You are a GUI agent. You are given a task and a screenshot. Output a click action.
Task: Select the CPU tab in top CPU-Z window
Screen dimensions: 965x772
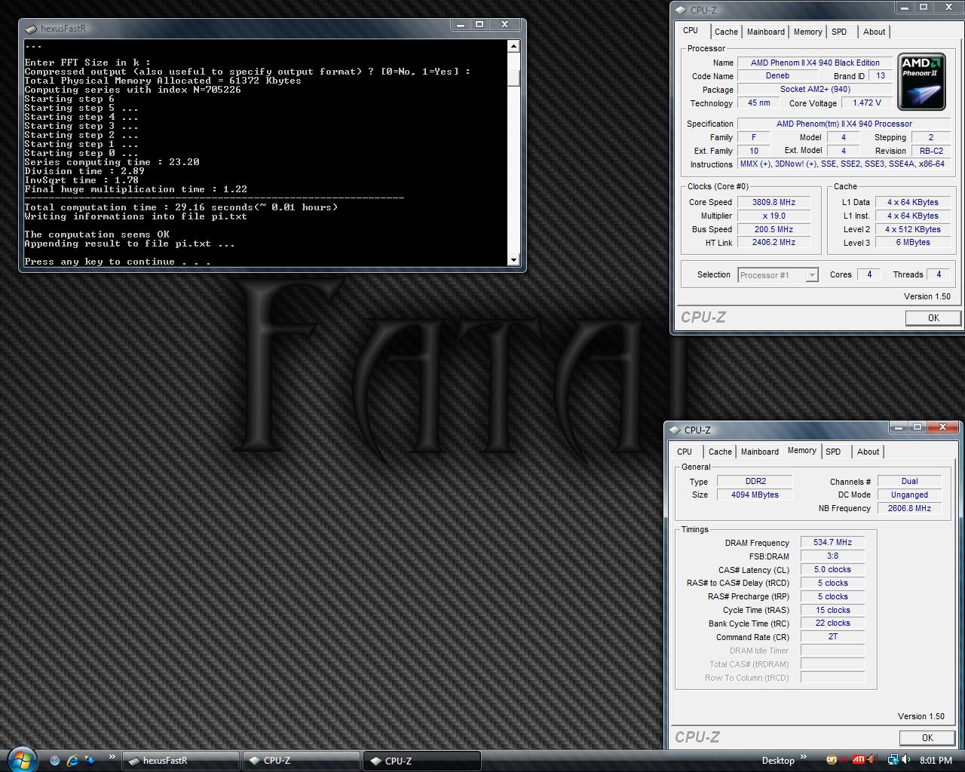coord(691,30)
